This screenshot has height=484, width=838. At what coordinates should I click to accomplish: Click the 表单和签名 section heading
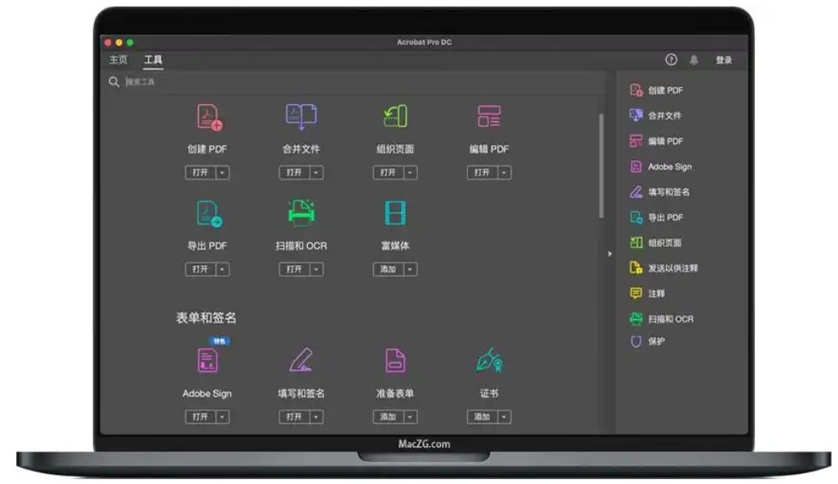coord(206,318)
